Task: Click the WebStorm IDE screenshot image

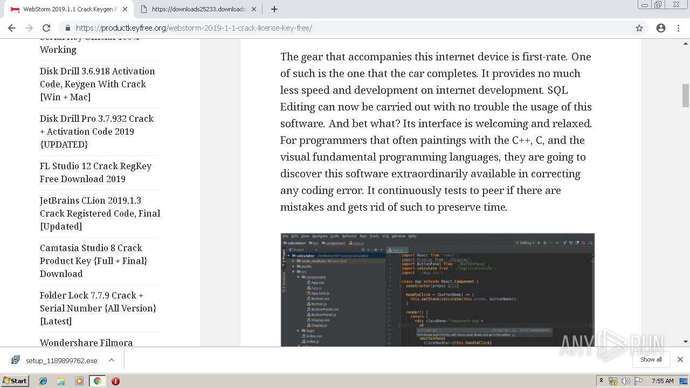Action: (437, 289)
